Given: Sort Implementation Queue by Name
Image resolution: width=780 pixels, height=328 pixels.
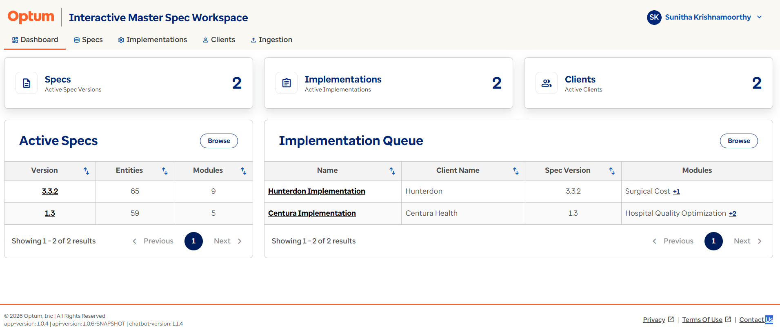Looking at the screenshot, I should [392, 171].
